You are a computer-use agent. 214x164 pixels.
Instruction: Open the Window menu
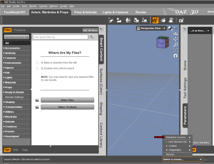click(x=53, y=6)
